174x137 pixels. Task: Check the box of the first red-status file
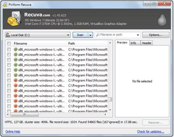point(9,80)
